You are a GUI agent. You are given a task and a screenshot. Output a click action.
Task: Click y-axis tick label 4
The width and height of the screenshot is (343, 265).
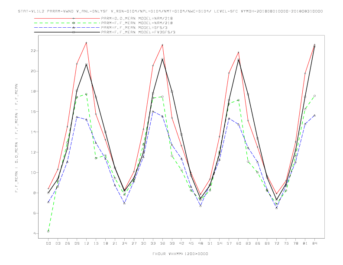(35, 233)
